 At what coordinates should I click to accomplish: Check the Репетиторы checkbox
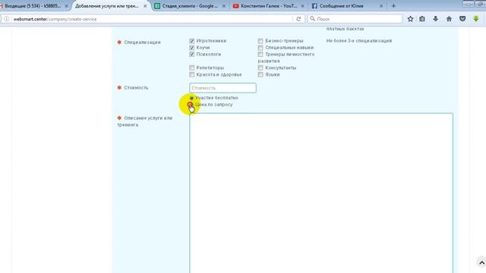tap(192, 67)
